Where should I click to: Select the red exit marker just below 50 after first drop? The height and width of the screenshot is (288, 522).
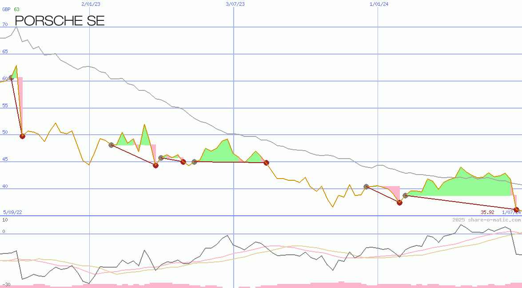click(22, 136)
